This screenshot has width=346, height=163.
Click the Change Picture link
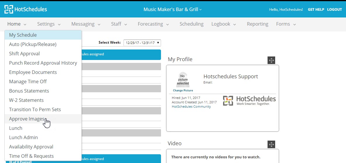pos(183,91)
